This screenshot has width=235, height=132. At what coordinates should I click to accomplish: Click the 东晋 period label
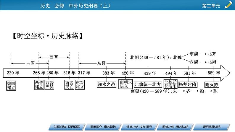[x=102, y=63]
